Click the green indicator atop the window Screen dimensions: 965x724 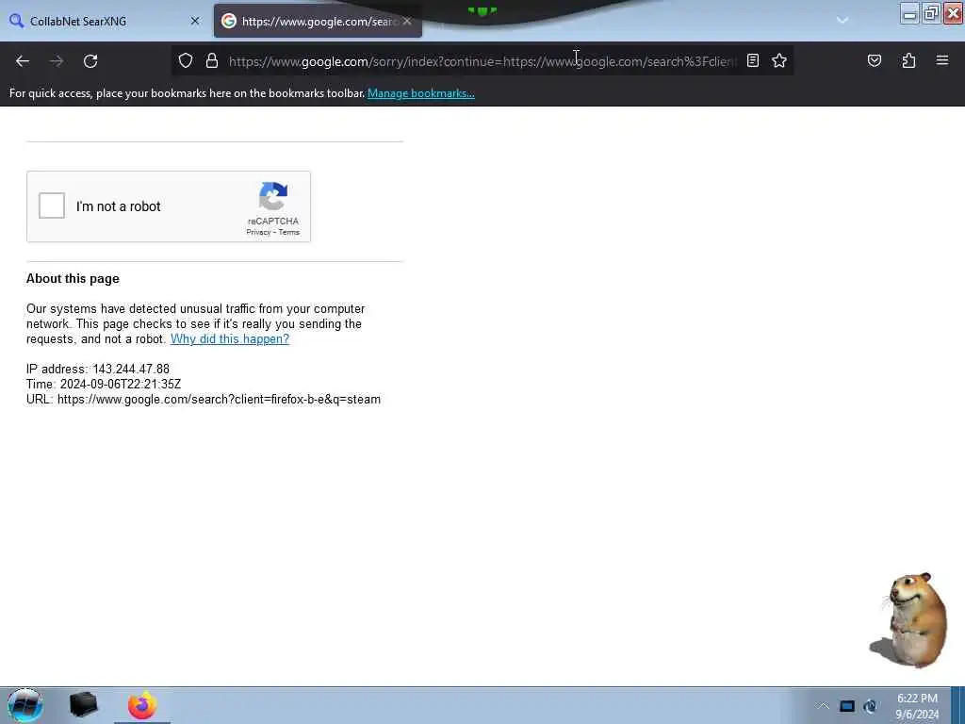(482, 10)
